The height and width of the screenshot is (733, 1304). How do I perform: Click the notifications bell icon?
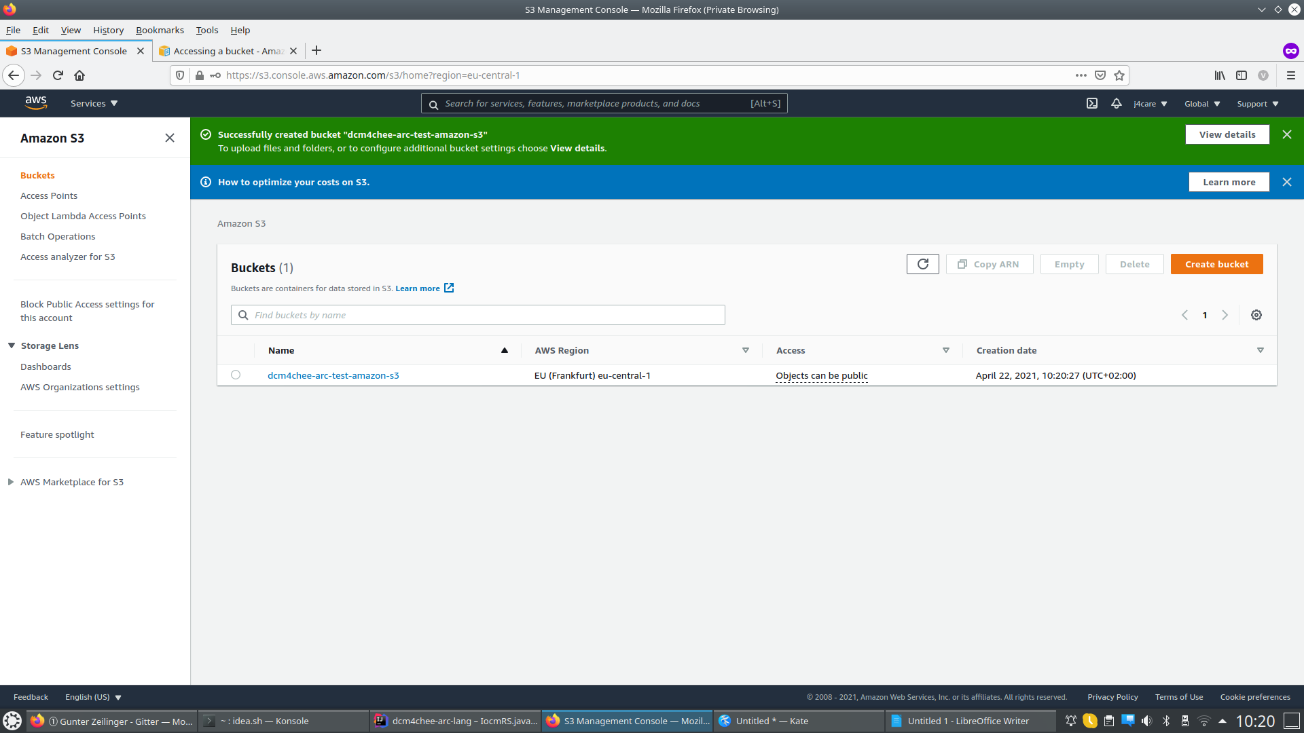[1116, 103]
